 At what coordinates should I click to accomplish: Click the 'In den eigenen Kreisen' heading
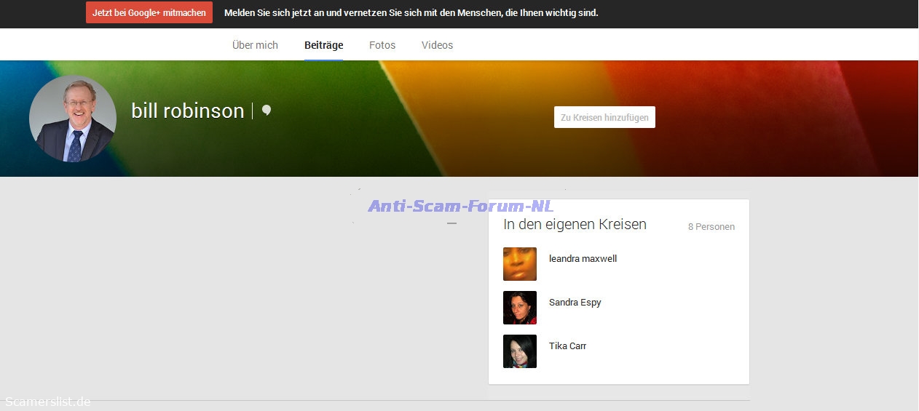(575, 225)
